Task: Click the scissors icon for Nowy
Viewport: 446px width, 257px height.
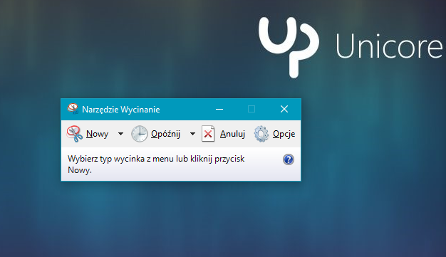Action: click(75, 134)
